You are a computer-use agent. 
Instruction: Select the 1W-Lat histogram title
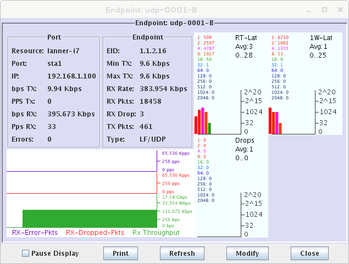tap(321, 38)
